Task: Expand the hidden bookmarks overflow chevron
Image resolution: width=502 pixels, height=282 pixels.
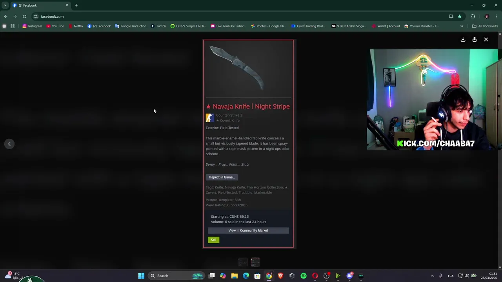Action: [x=462, y=26]
